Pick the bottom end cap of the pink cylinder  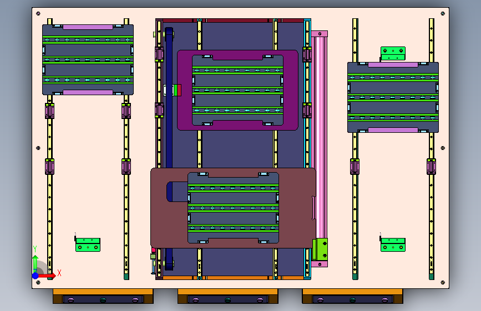[x=320, y=264]
